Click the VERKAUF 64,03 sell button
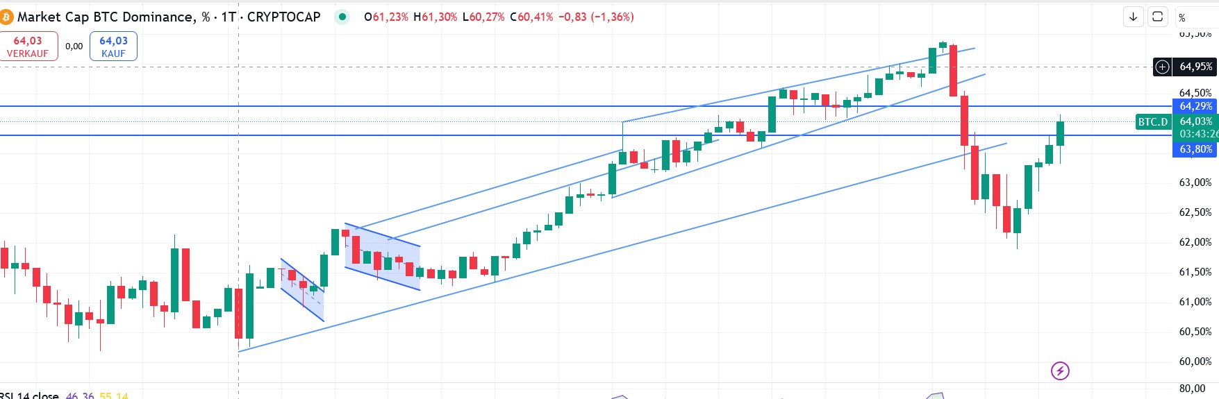 click(28, 46)
